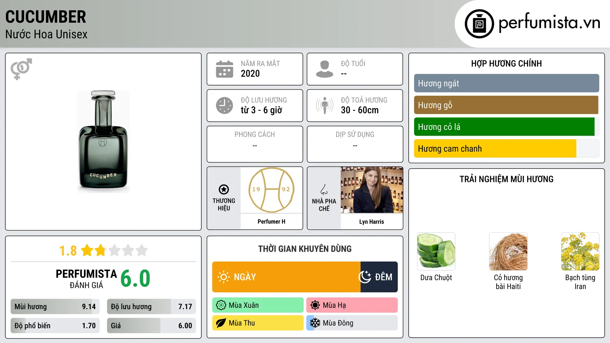This screenshot has width=610, height=343.
Task: Click the sun icon for Mùa Hạ
Action: point(315,305)
